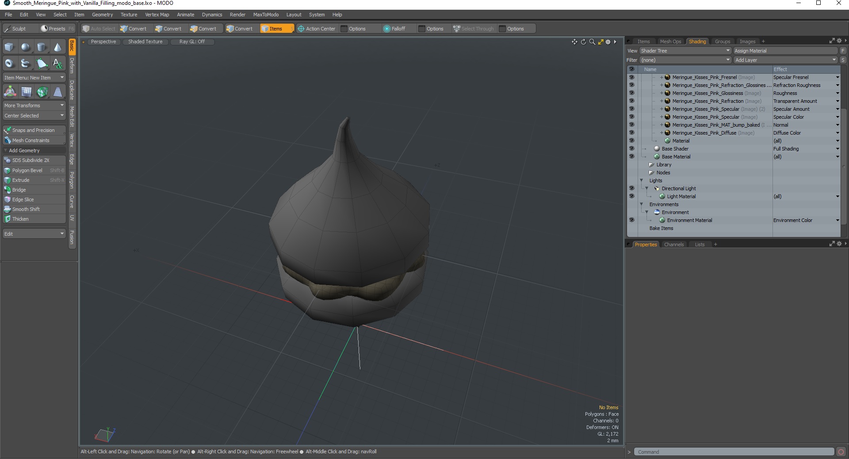
Task: Select the Deform vertical tab
Action: 72,65
